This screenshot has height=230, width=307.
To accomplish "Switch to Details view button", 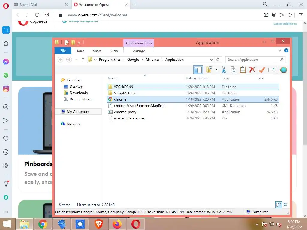I will (279, 205).
